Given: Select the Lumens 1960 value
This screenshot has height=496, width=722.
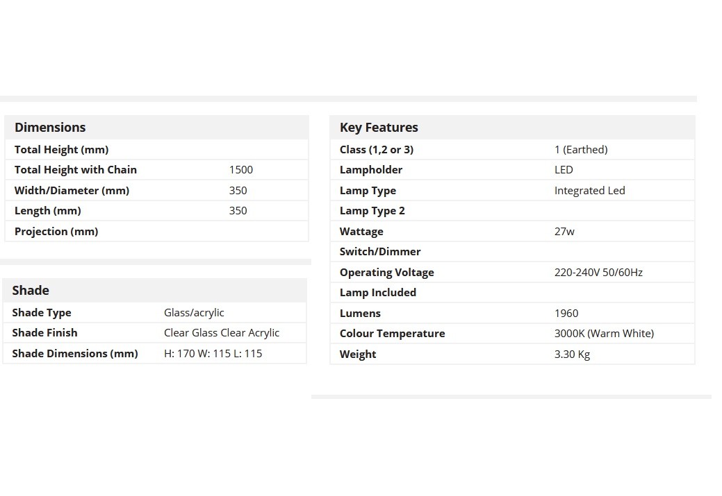Looking at the screenshot, I should 566,313.
